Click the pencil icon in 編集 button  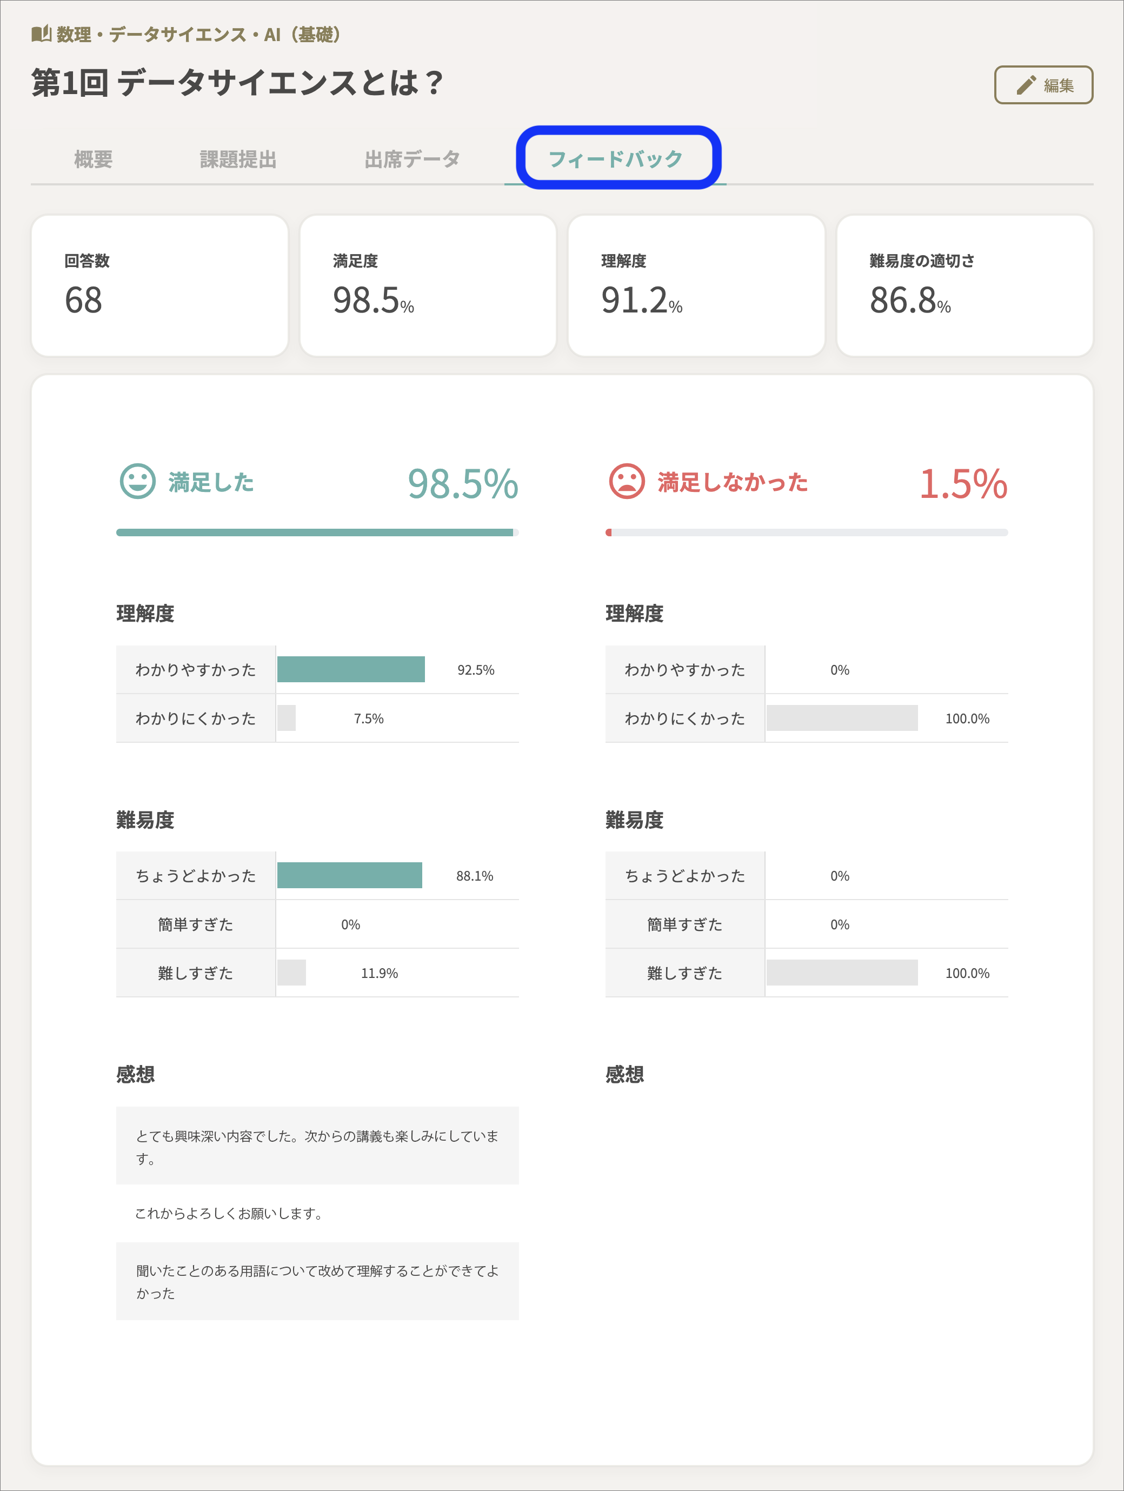pyautogui.click(x=1026, y=85)
